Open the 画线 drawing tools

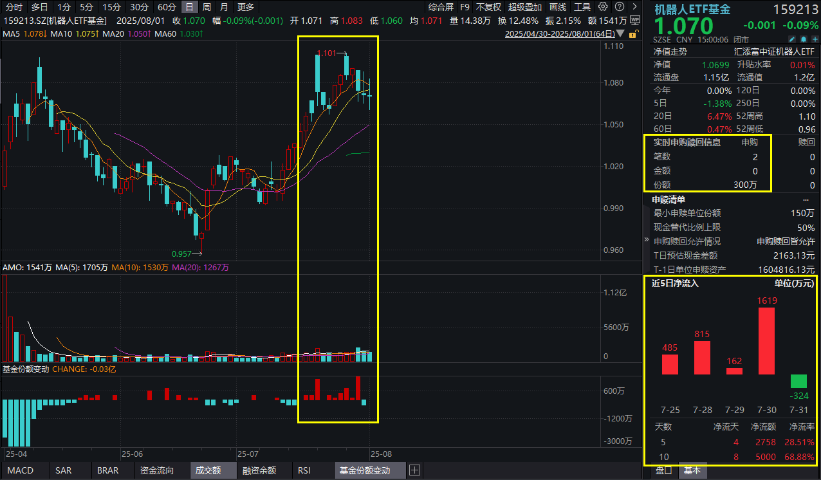pos(558,7)
